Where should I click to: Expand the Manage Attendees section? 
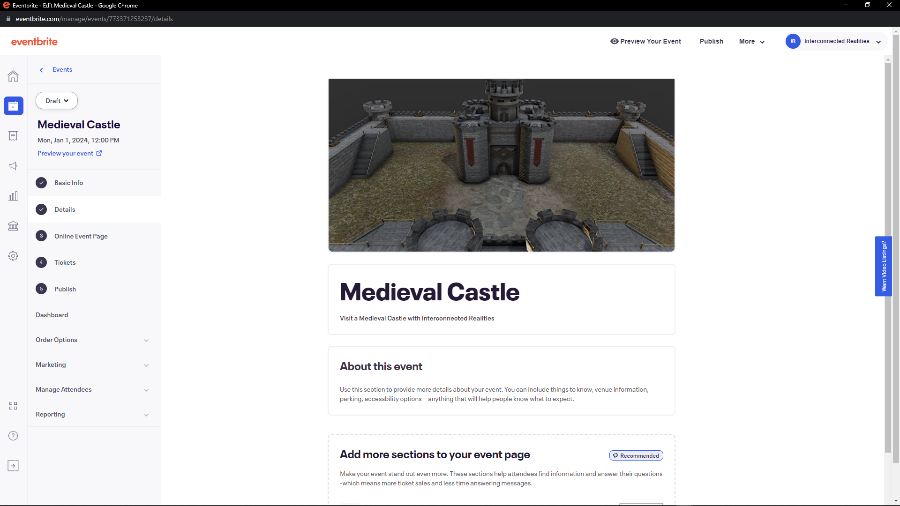pos(94,390)
